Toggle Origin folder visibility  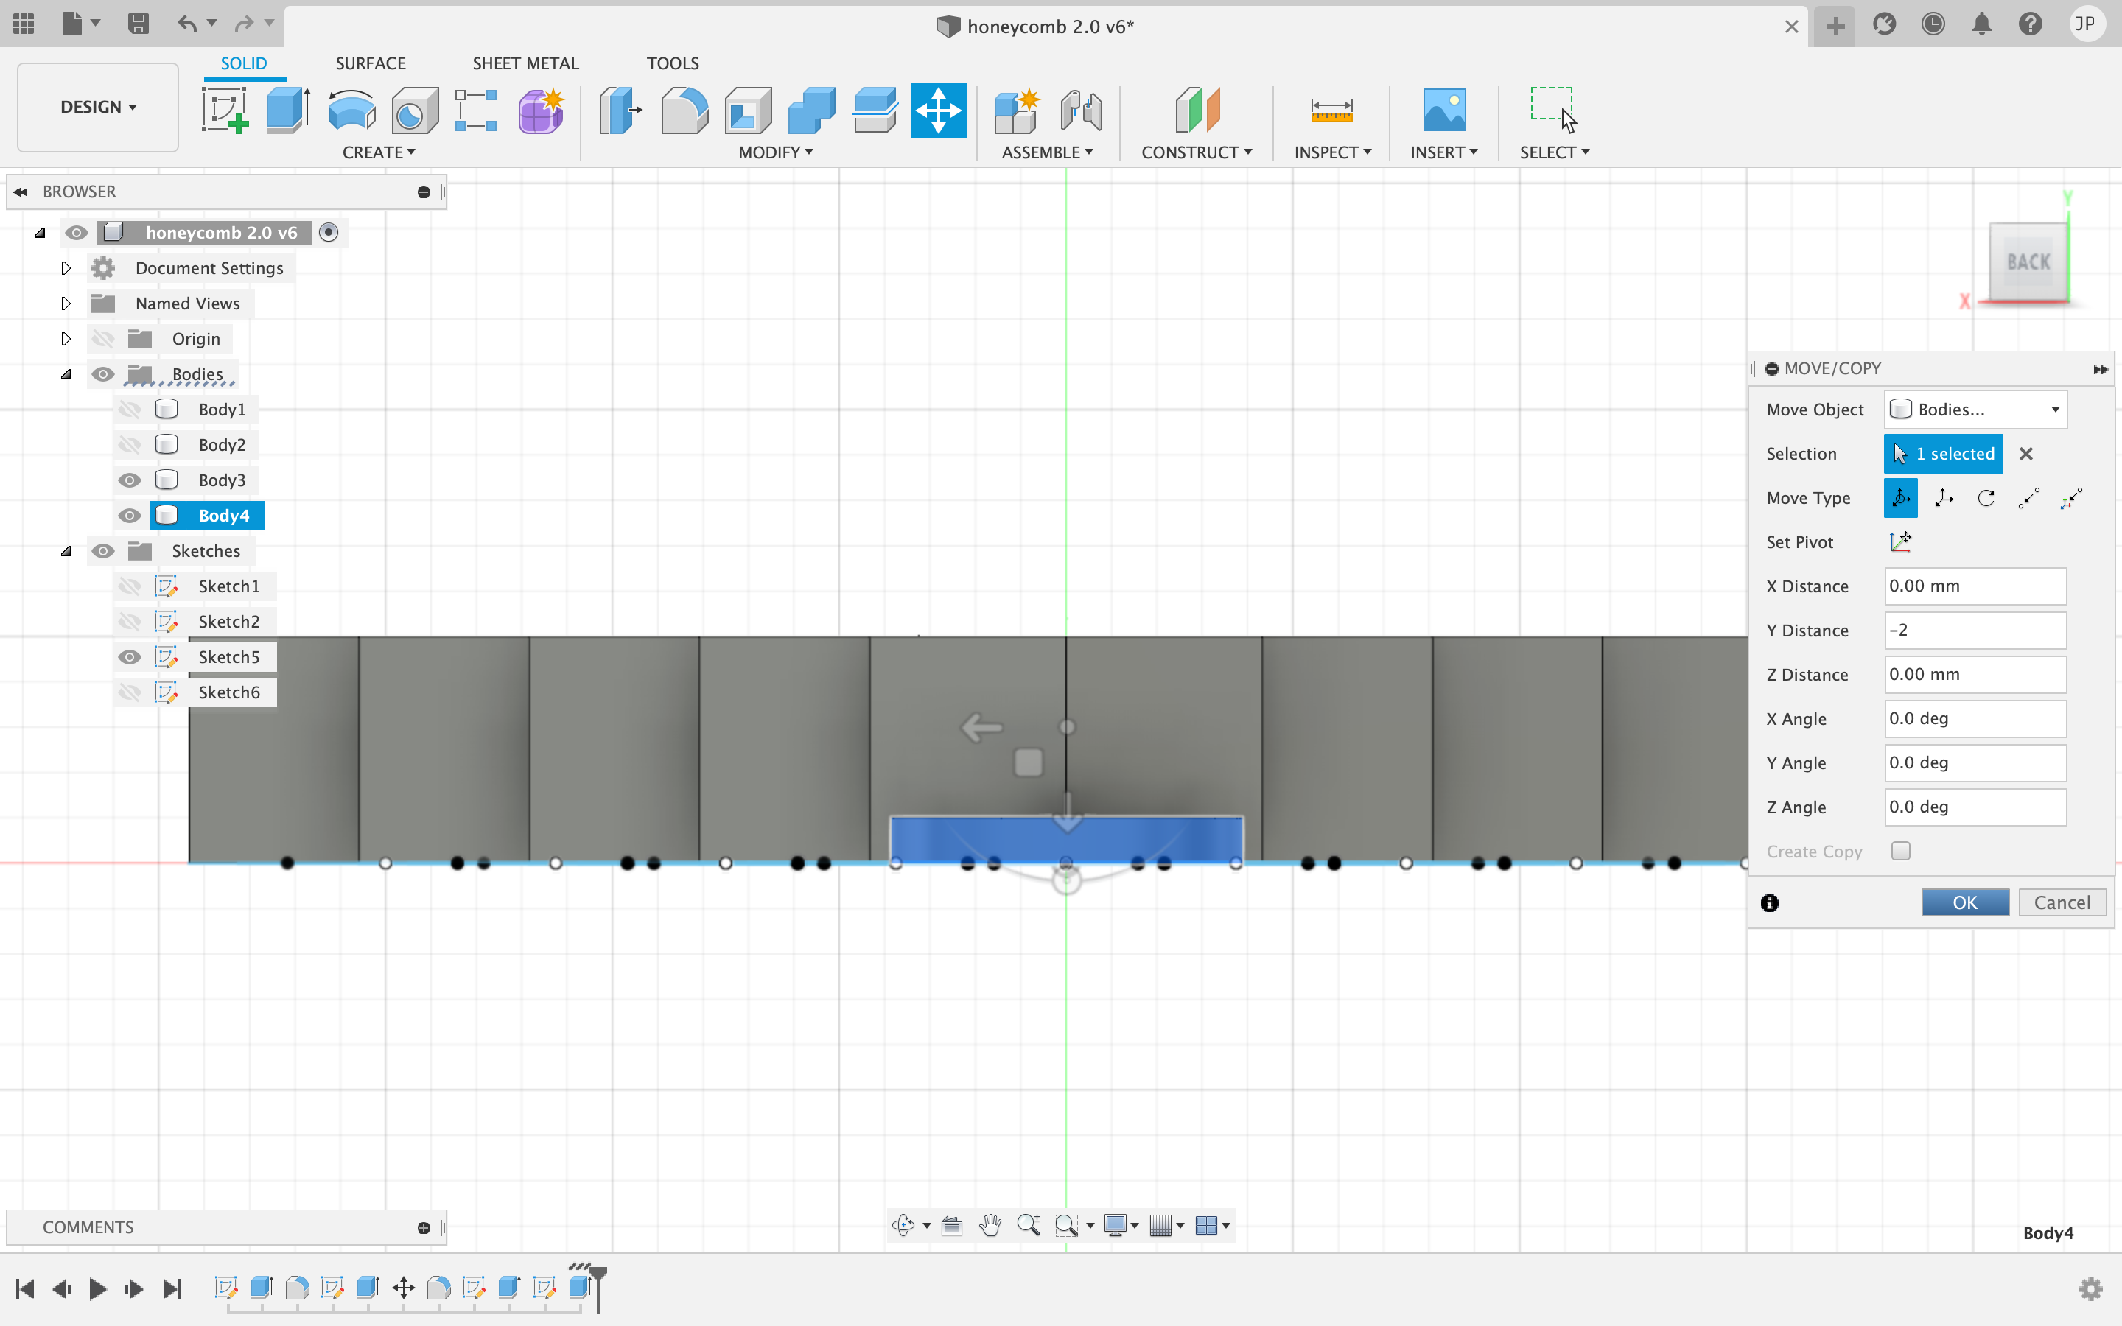[102, 339]
